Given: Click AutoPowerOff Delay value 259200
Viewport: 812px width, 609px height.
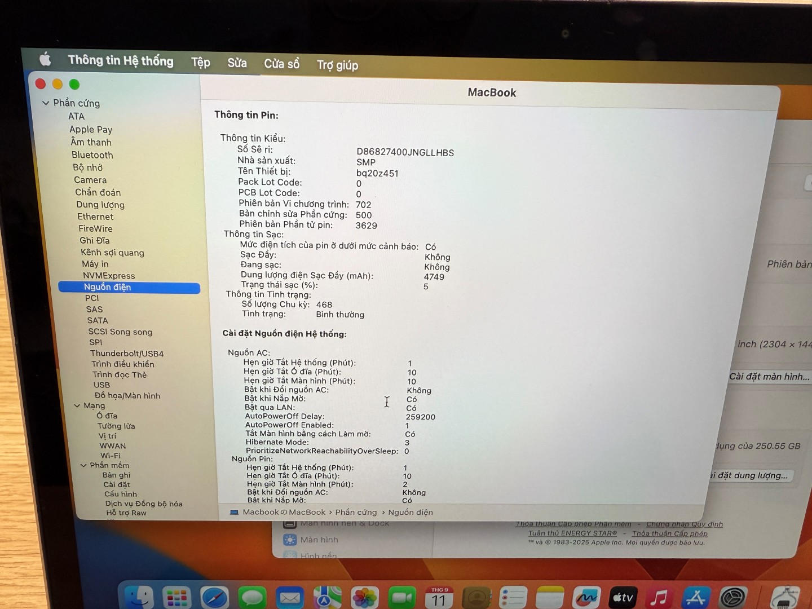Looking at the screenshot, I should click(421, 417).
